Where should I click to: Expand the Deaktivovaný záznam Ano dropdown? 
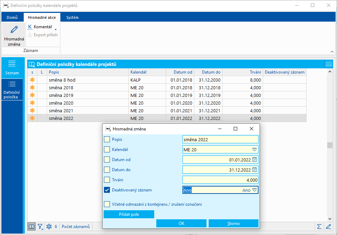point(254,190)
